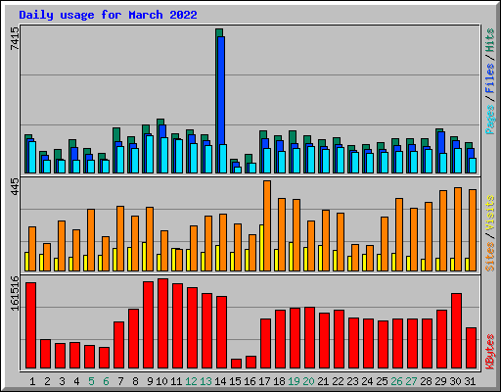Click the tallest orange bar on day 17
Viewport: 501px width, 392px height.
click(x=267, y=225)
